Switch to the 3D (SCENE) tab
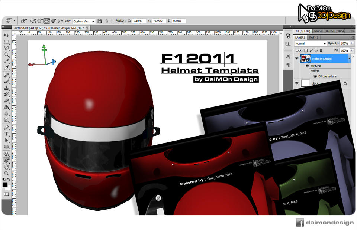This screenshot has height=230, width=357. (x=303, y=31)
